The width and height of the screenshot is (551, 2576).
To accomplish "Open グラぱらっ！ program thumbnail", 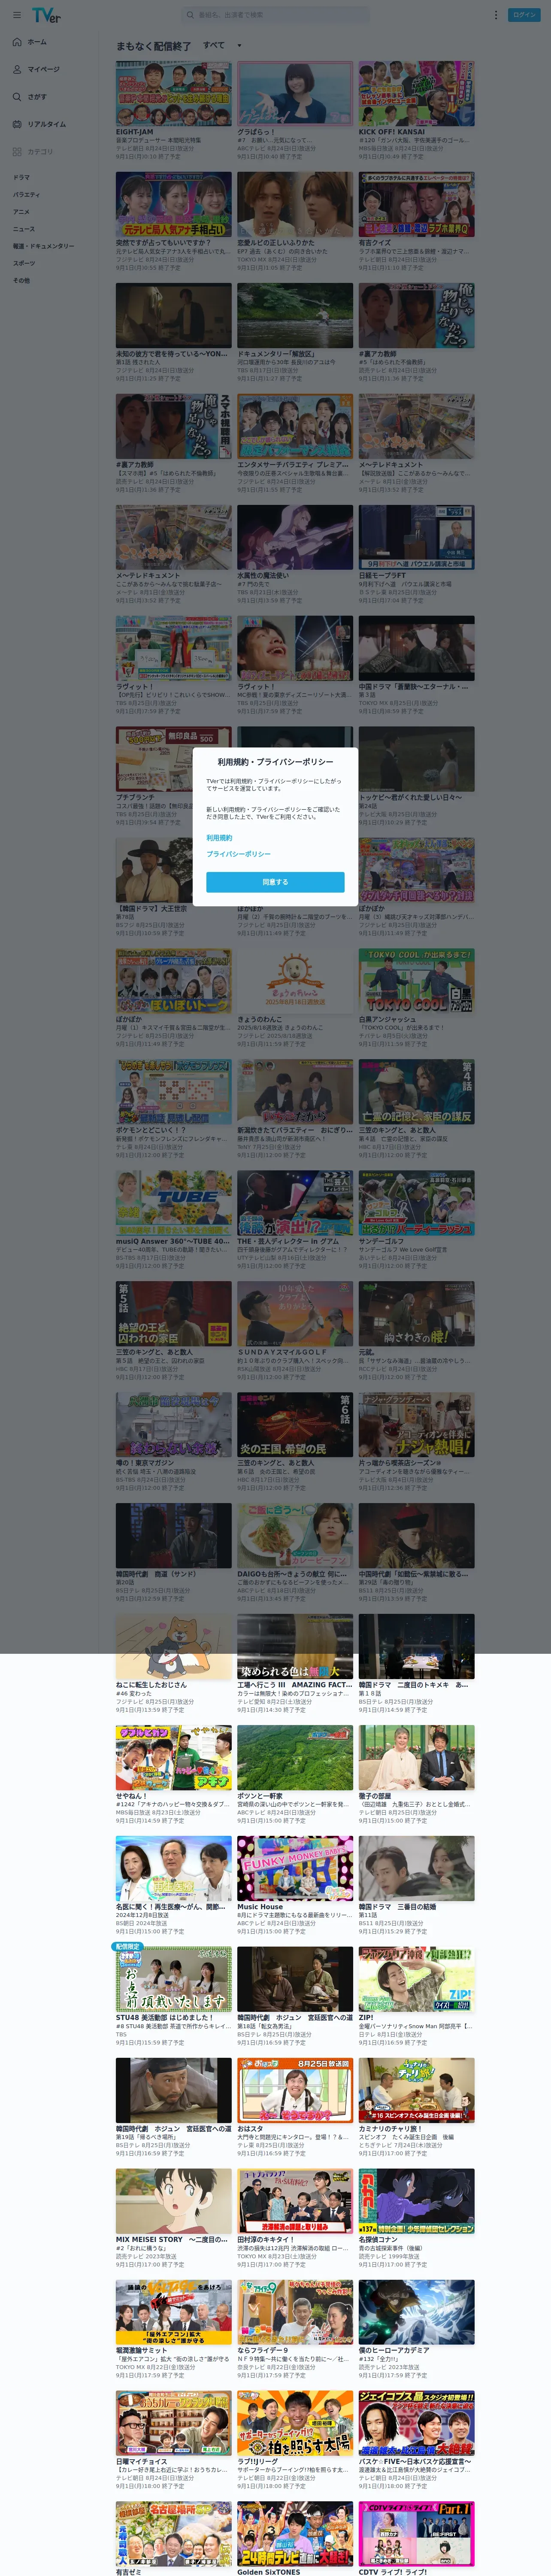I will click(x=295, y=93).
